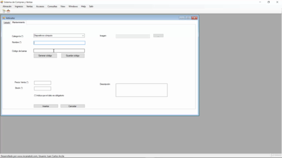Image resolution: width=282 pixels, height=158 pixels.
Task: Click the Código de barras input field
Action: (x=59, y=51)
